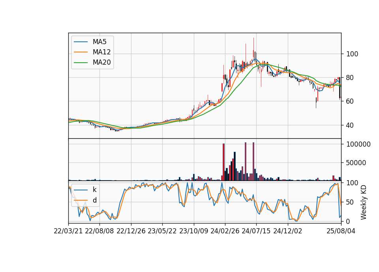This screenshot has width=379, height=272.
Task: Click the k legend label in KD panel
Action: click(94, 190)
